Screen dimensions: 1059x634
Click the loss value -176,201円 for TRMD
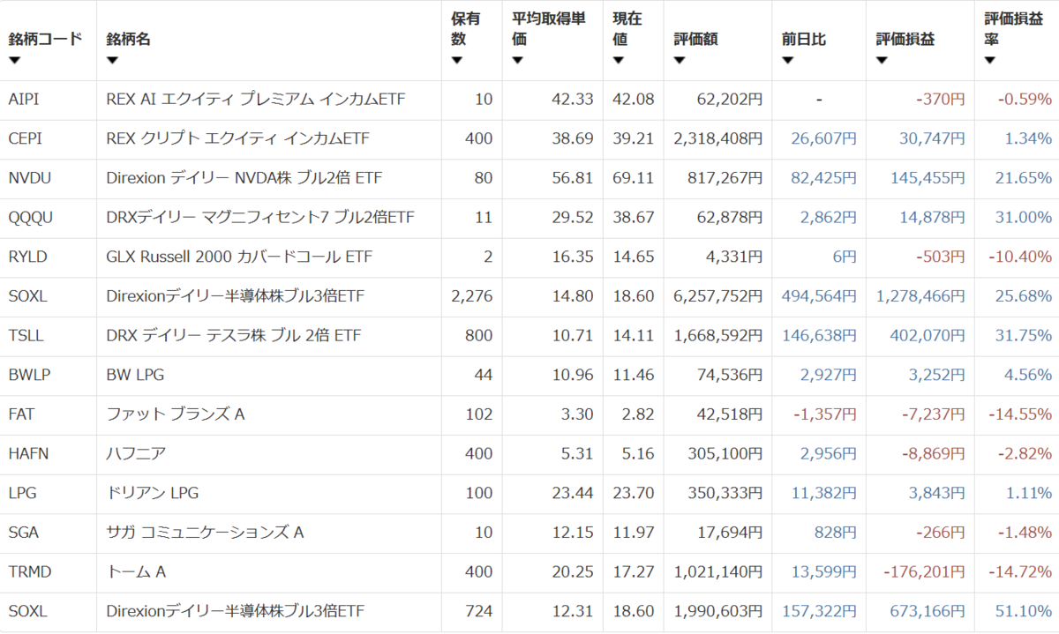click(x=925, y=571)
